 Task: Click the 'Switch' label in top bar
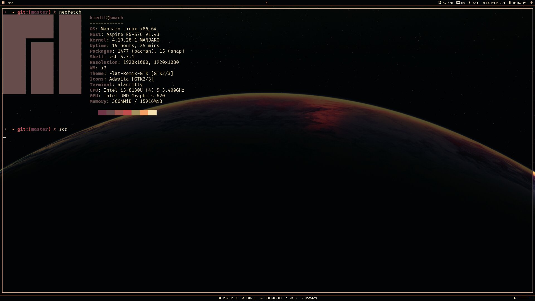click(x=448, y=3)
